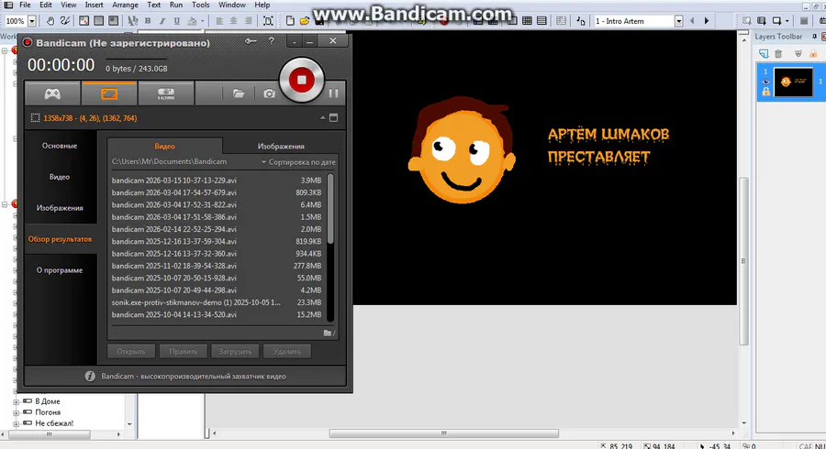Image resolution: width=826 pixels, height=449 pixels.
Task: Open 'Сортировка по дате' sort dropdown
Action: pos(298,162)
